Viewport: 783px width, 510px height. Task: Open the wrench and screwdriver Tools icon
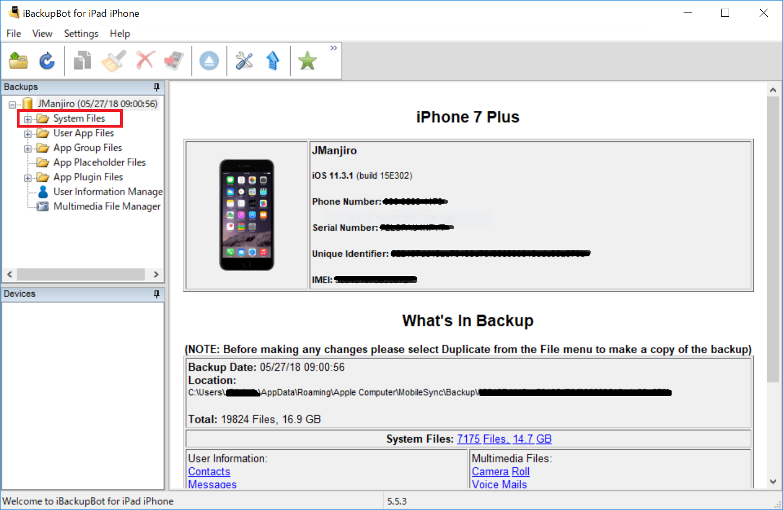point(245,60)
